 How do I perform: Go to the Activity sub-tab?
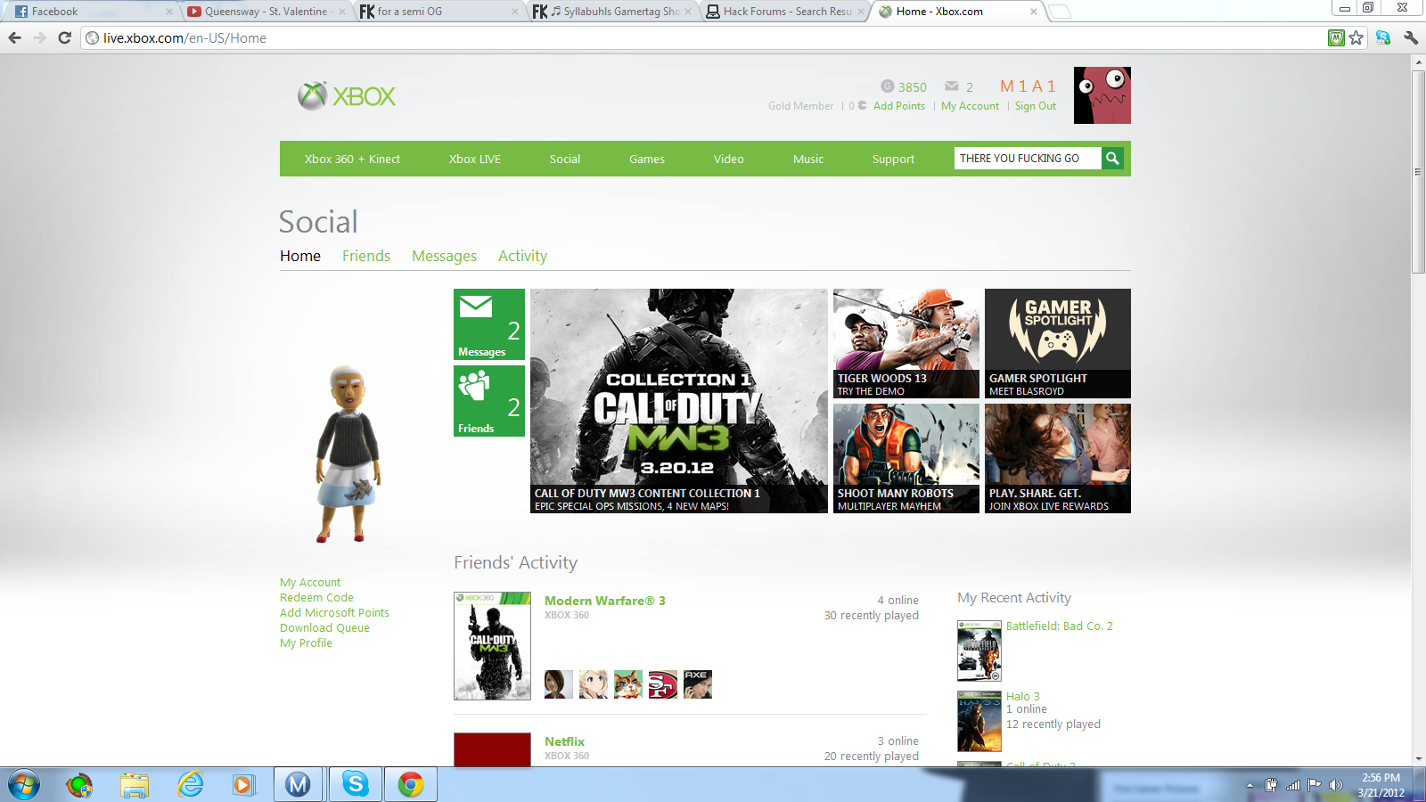coord(522,256)
